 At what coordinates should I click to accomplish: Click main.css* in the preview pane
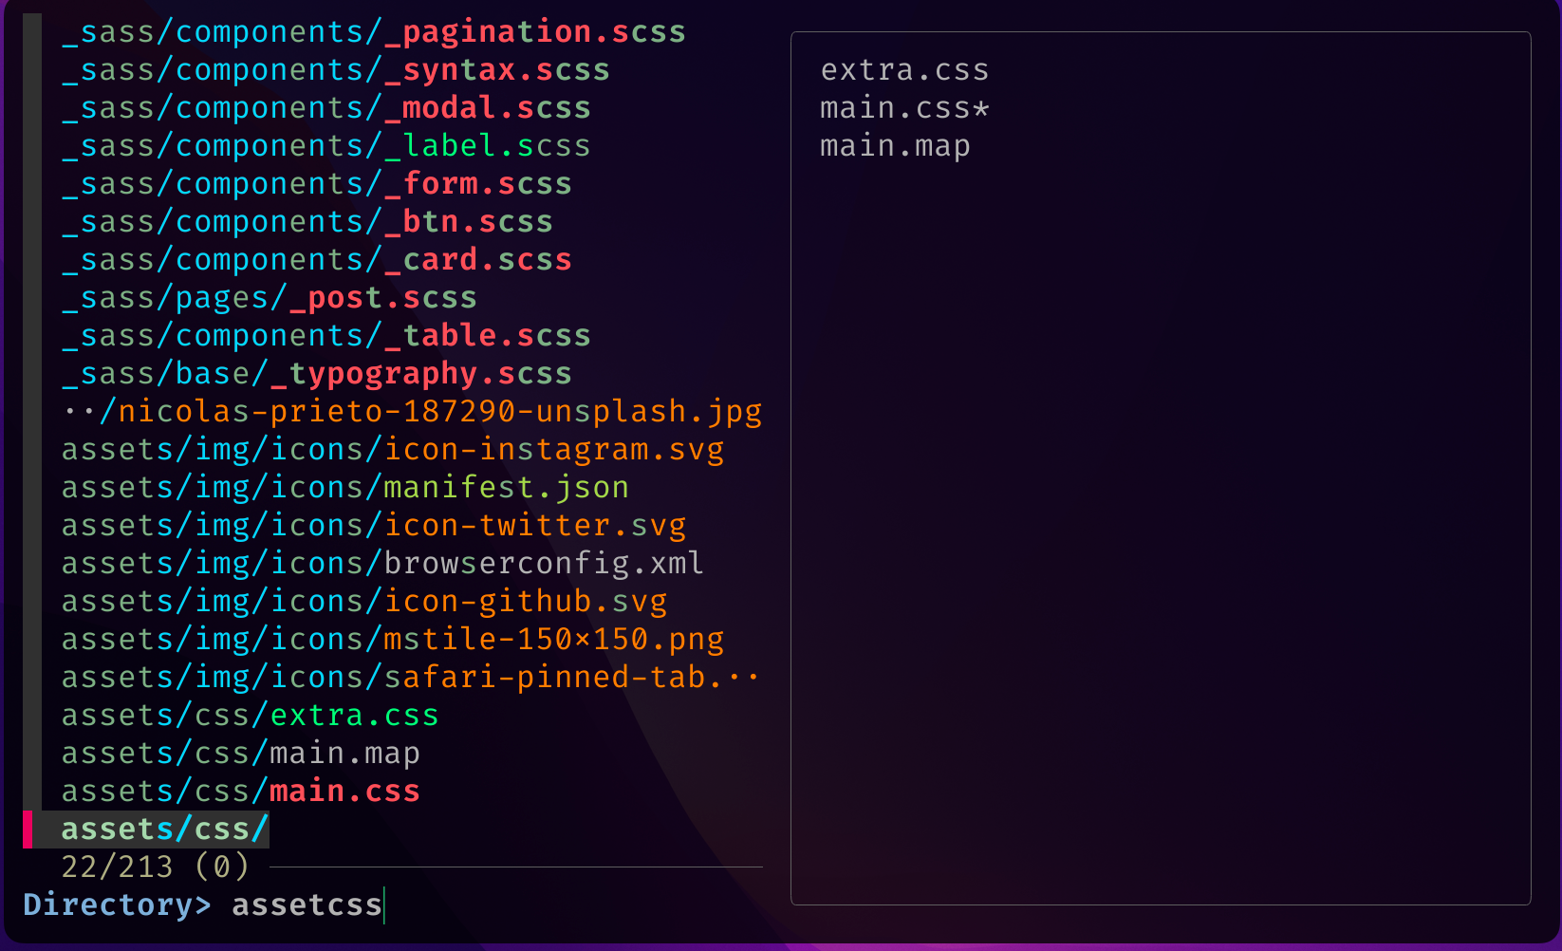(x=903, y=108)
